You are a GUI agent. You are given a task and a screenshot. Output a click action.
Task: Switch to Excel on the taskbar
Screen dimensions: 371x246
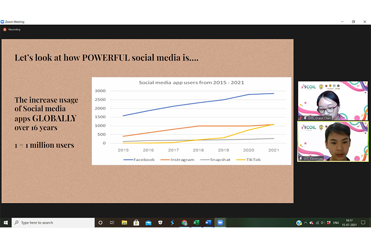coord(196,223)
